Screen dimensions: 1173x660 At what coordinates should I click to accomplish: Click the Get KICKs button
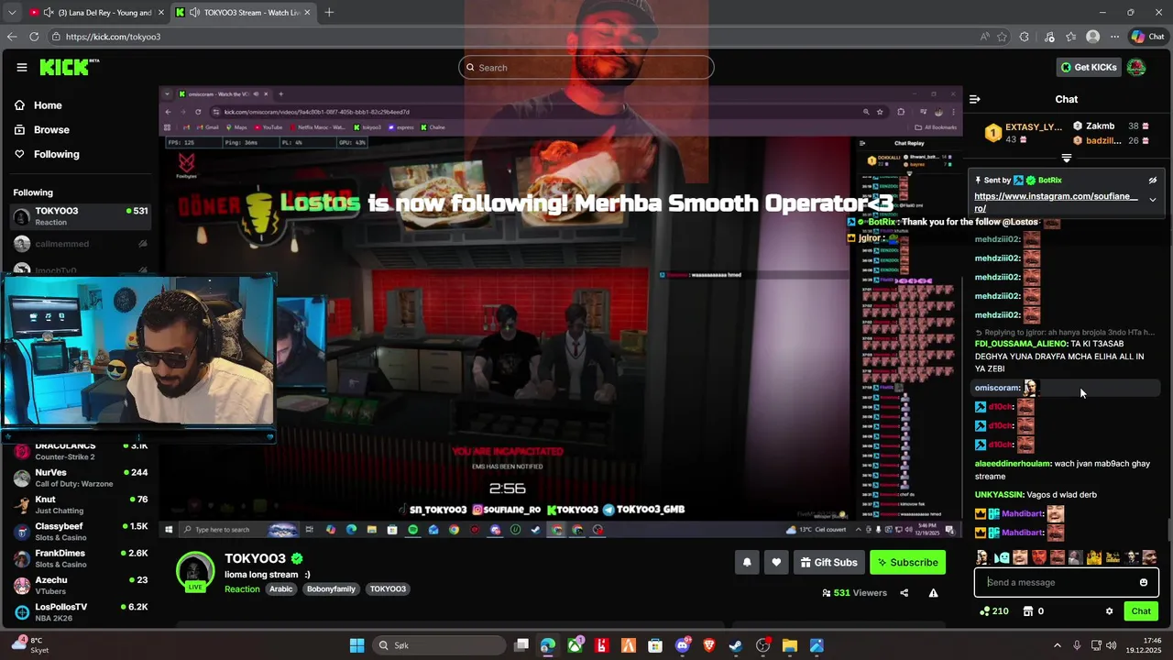(1089, 67)
